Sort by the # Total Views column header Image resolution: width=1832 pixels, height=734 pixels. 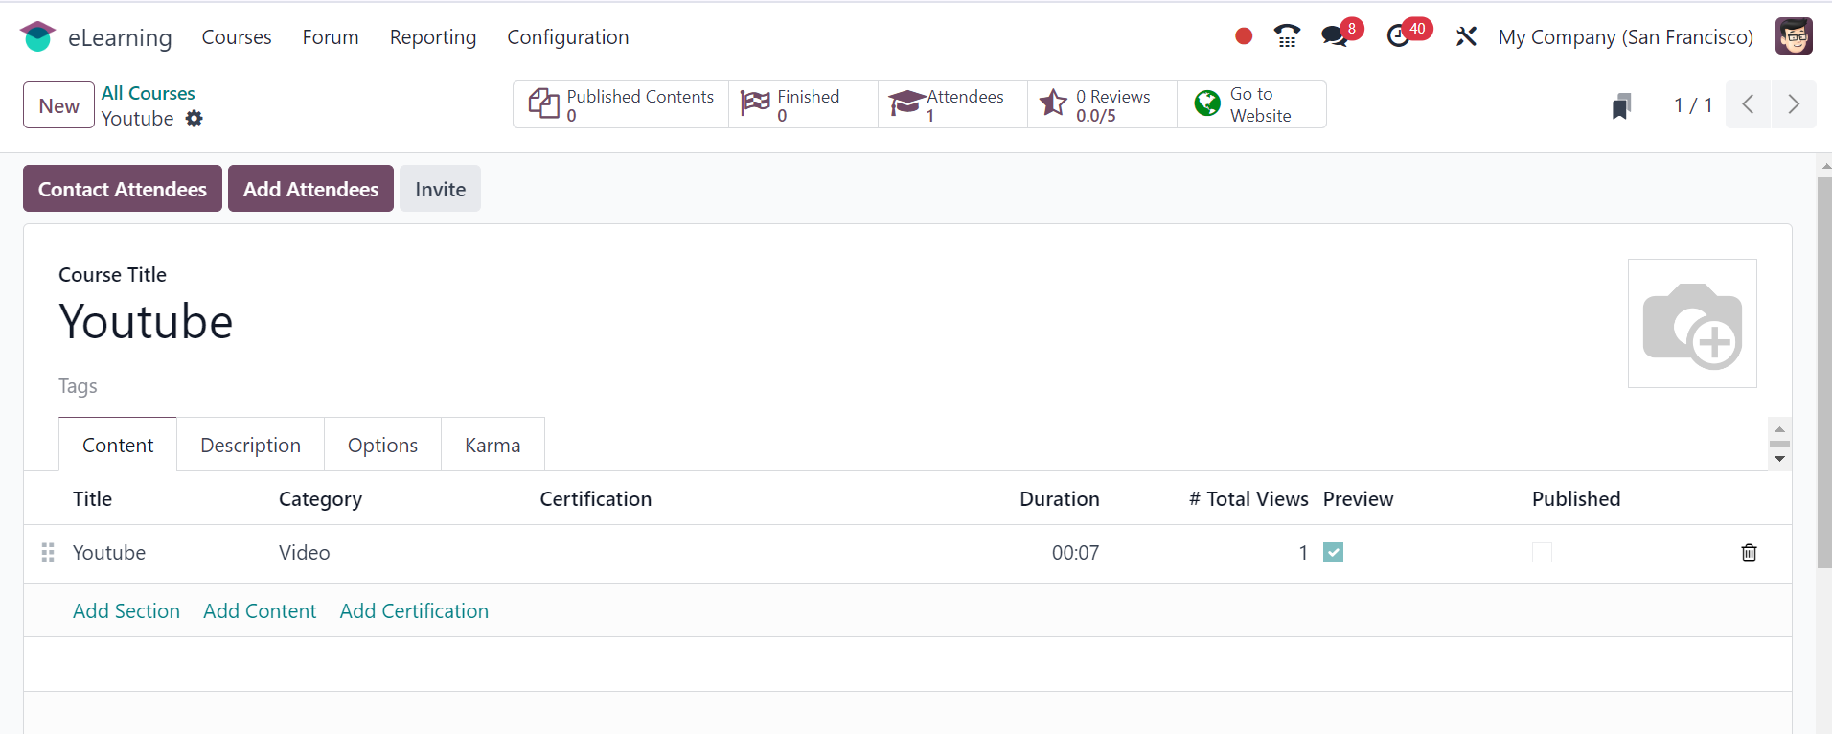1248,499
